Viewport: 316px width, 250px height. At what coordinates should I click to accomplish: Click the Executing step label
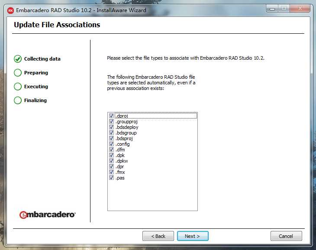tap(36, 87)
